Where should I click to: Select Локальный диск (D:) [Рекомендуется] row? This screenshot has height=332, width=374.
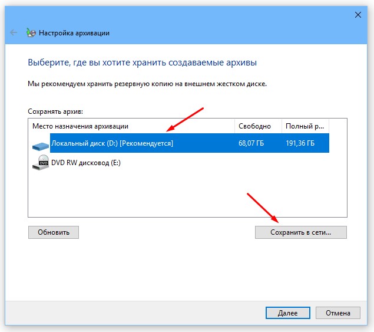click(x=112, y=143)
